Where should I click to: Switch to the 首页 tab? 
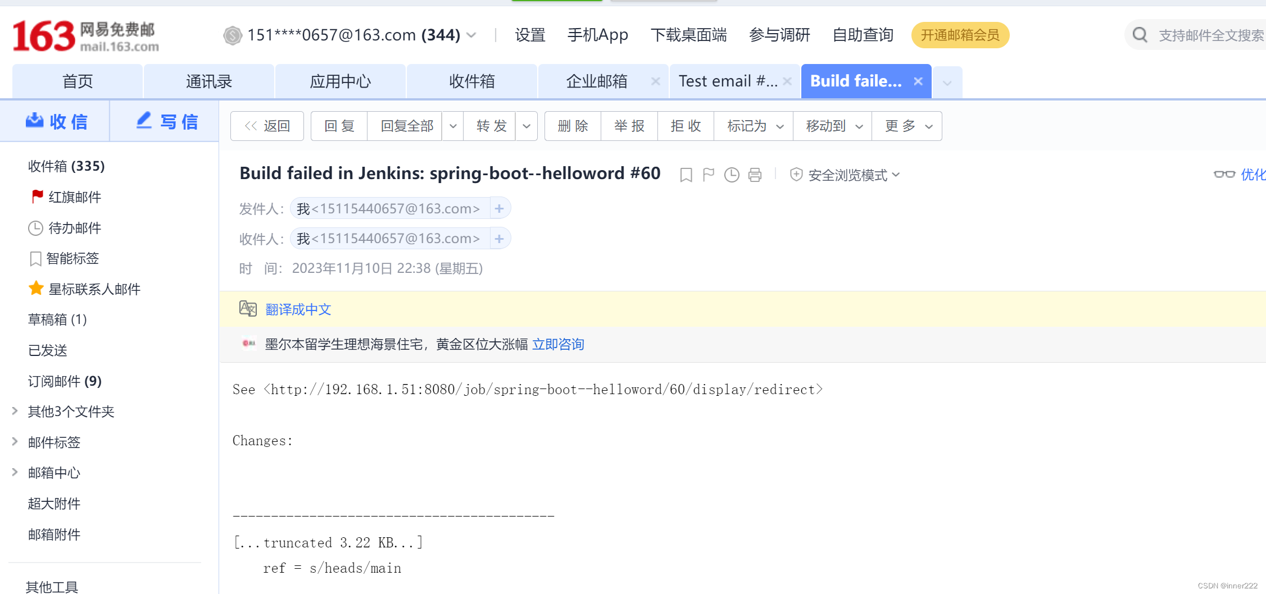[78, 81]
